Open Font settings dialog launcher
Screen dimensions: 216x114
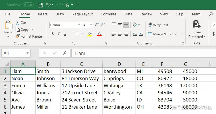pyautogui.click(x=106, y=43)
